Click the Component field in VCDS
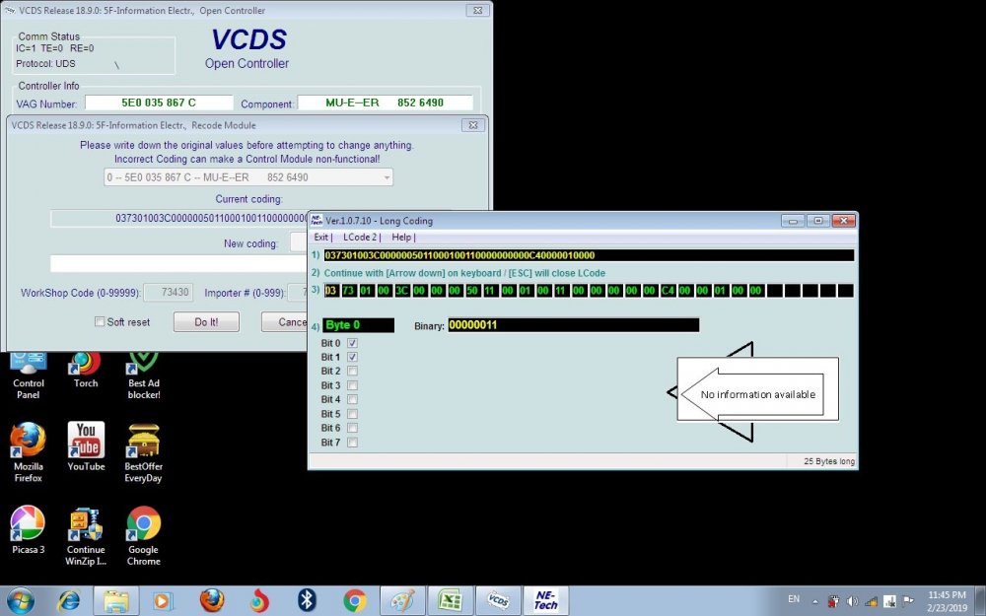 pyautogui.click(x=385, y=103)
